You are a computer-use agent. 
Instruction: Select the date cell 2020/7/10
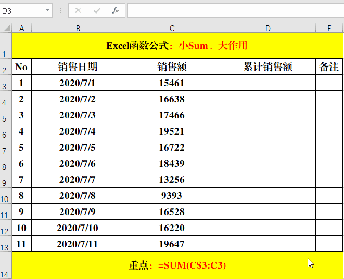click(78, 228)
